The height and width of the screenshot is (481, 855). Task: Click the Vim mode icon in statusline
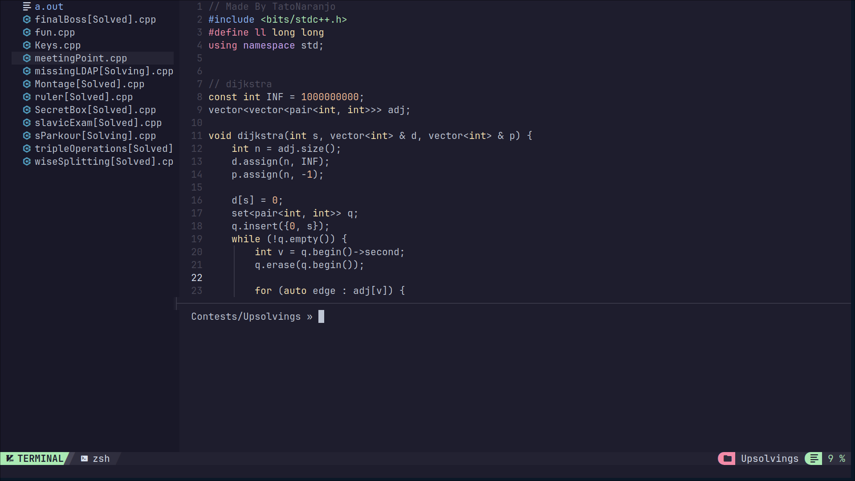tap(10, 459)
